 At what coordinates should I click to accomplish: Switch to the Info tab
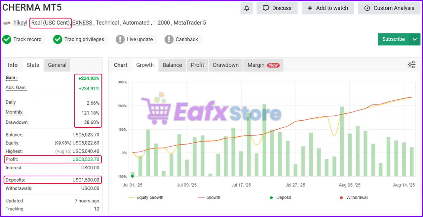point(13,65)
